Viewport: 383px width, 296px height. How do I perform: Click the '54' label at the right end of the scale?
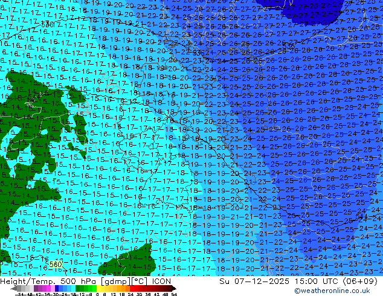tap(173, 294)
